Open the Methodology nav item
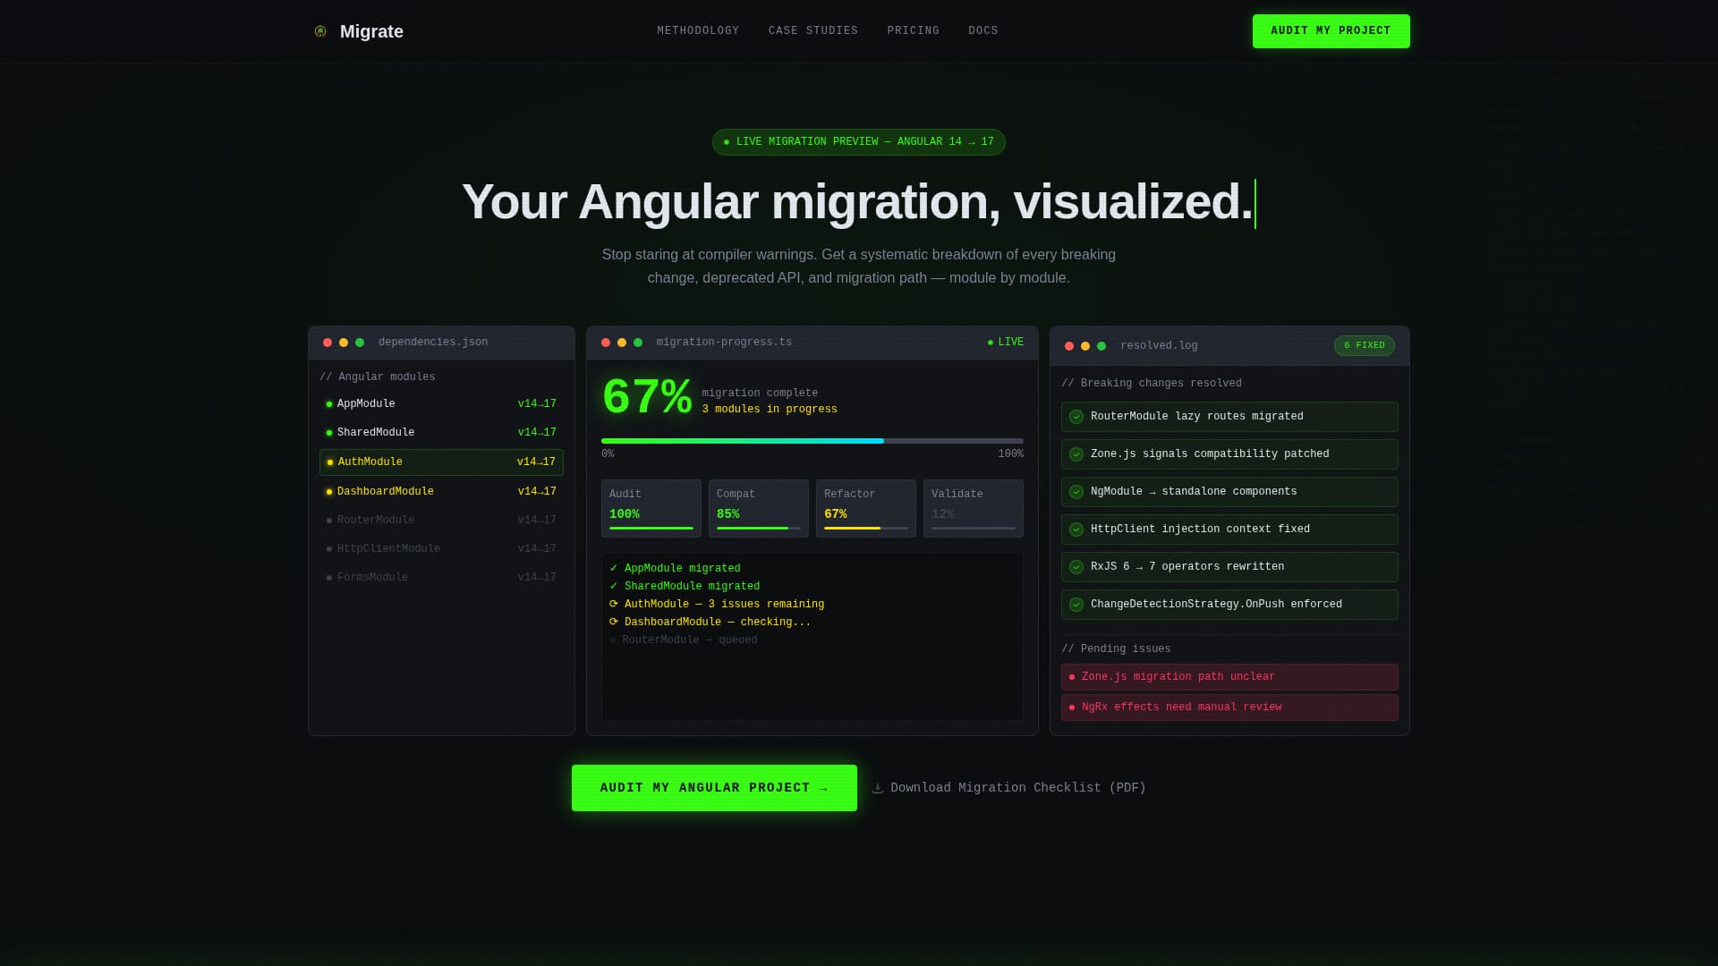This screenshot has height=966, width=1718. click(x=698, y=30)
